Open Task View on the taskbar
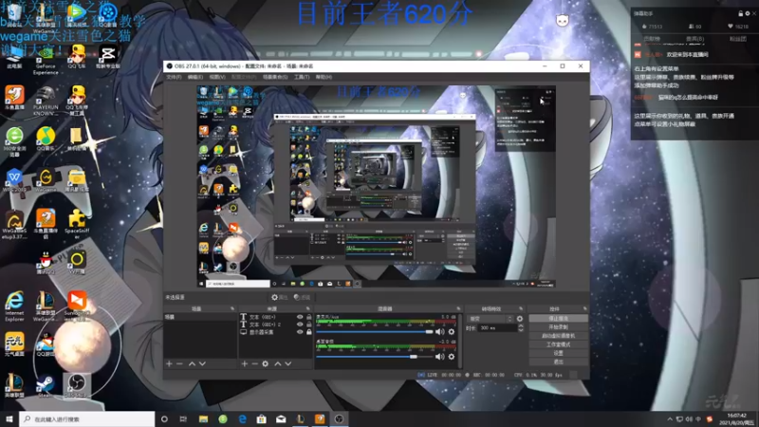Screen dimensions: 759x427 click(x=183, y=419)
